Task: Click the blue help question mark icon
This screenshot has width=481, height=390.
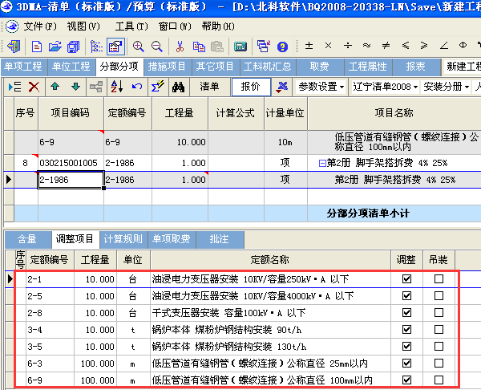Action: [x=281, y=47]
